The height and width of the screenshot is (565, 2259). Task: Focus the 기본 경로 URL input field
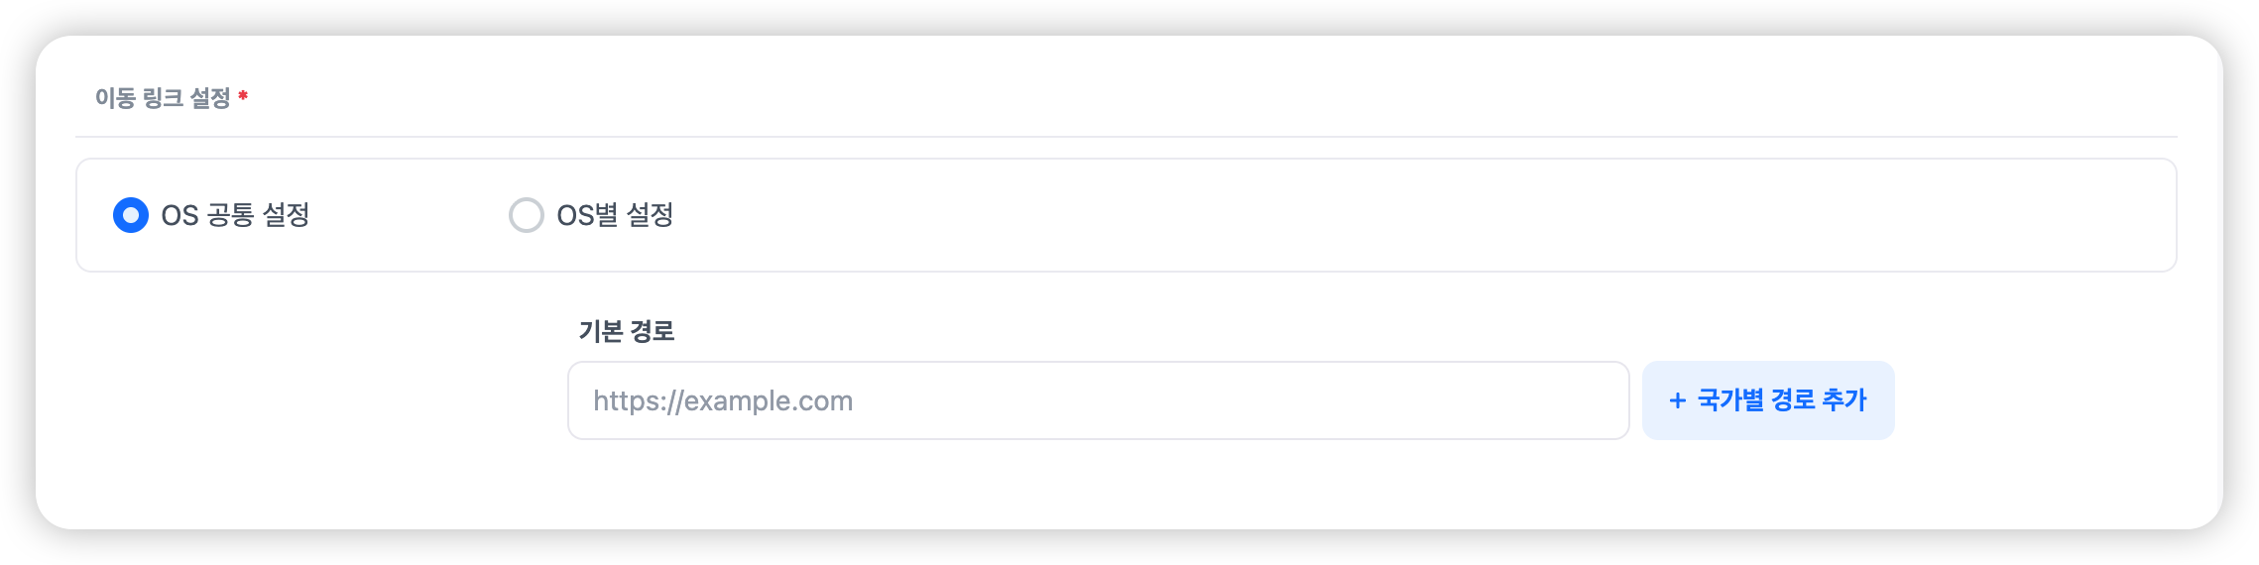pos(1098,400)
